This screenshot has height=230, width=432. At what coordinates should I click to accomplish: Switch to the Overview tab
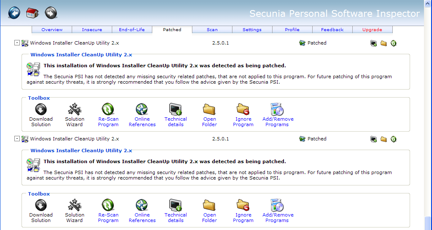[x=52, y=29]
